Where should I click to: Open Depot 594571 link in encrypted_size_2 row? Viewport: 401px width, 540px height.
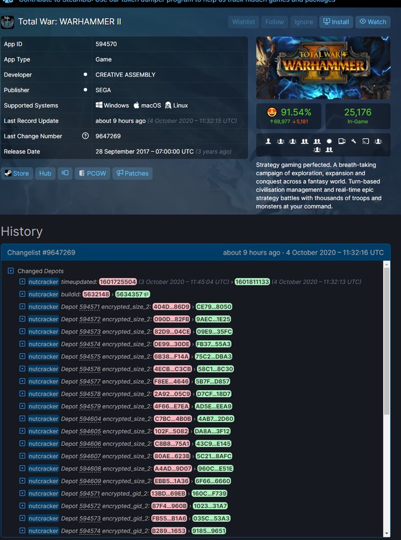pyautogui.click(x=90, y=307)
